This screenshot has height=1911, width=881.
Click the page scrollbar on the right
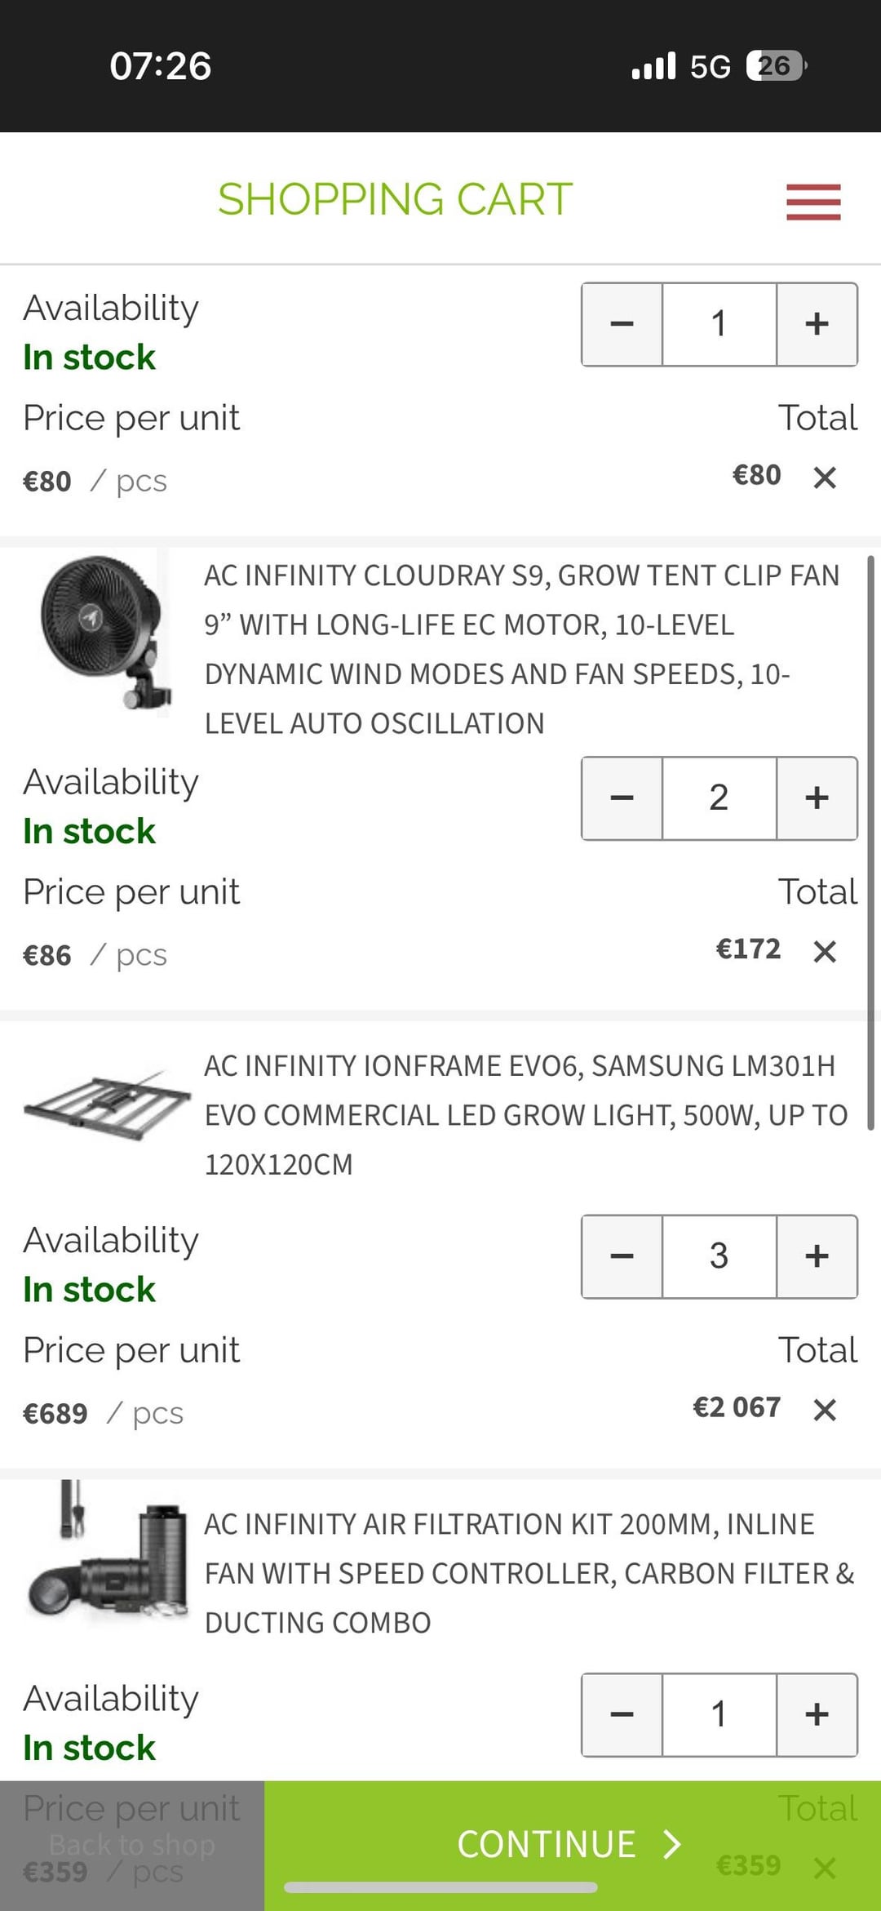click(870, 841)
